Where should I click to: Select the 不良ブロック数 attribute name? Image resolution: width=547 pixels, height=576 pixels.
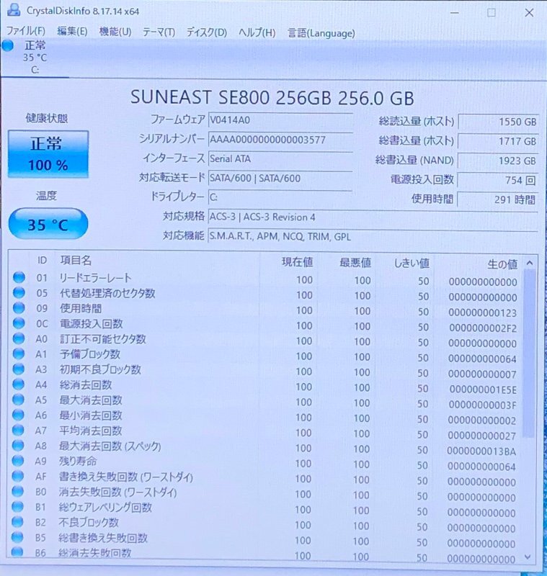pyautogui.click(x=89, y=523)
